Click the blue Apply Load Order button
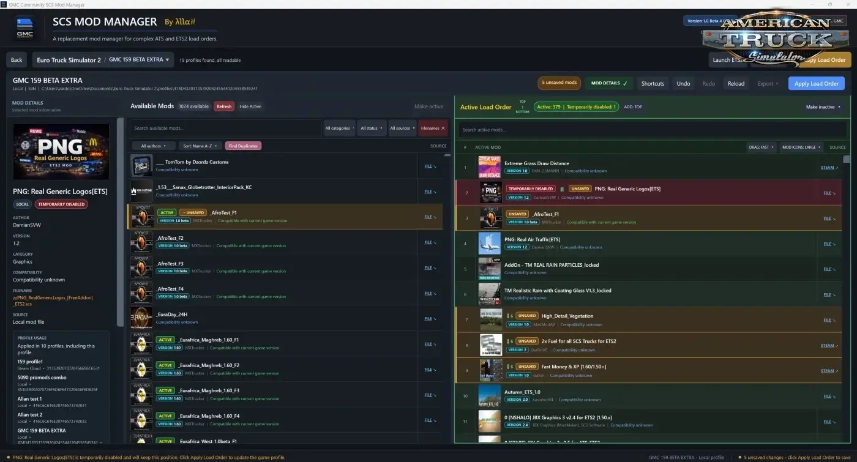 pyautogui.click(x=816, y=83)
